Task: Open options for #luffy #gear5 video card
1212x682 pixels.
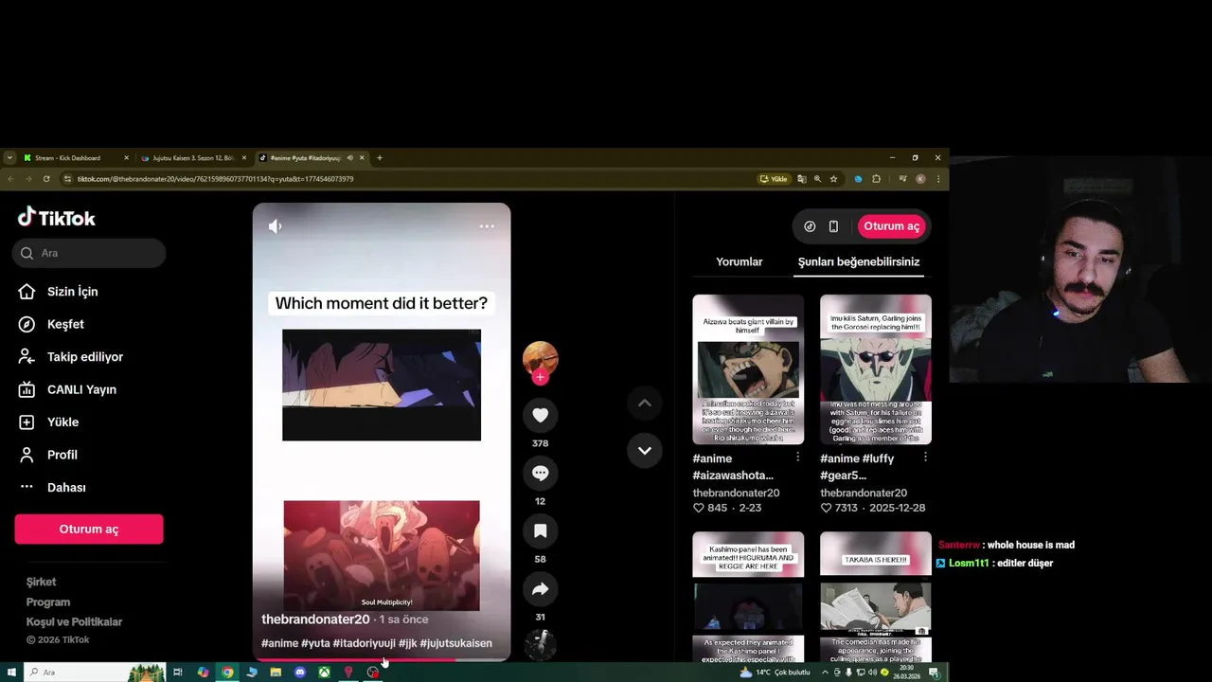Action: (925, 458)
